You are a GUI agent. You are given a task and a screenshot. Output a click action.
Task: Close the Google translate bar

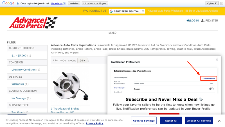(x=222, y=3)
